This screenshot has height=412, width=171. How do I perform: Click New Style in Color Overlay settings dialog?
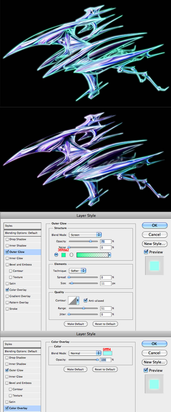click(154, 362)
